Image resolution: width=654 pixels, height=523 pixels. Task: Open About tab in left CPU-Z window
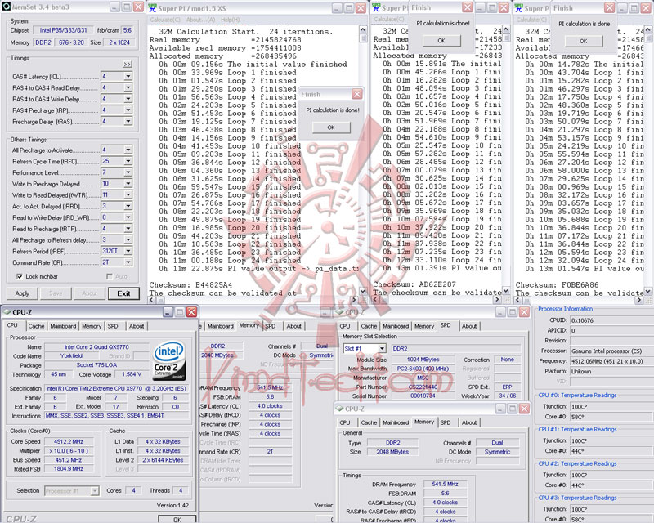(137, 326)
